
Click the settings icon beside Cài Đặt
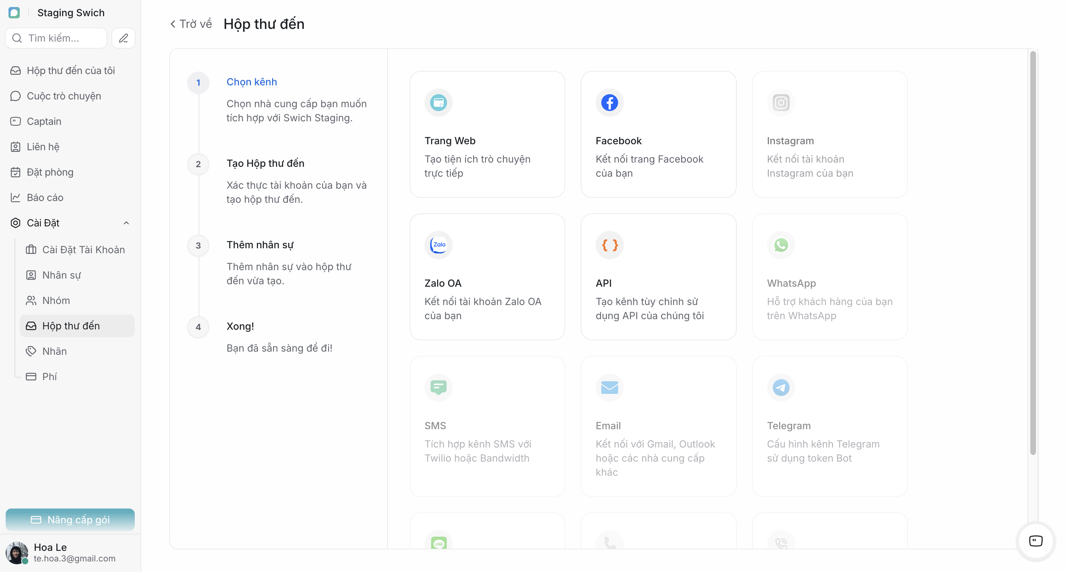(x=15, y=223)
